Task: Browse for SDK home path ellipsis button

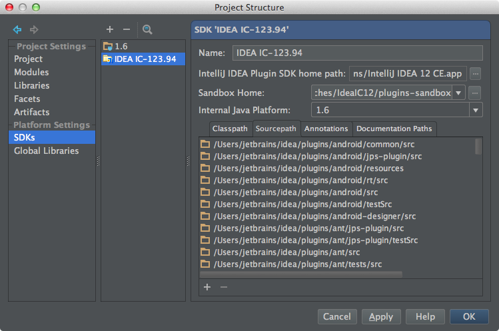Action: coord(475,73)
